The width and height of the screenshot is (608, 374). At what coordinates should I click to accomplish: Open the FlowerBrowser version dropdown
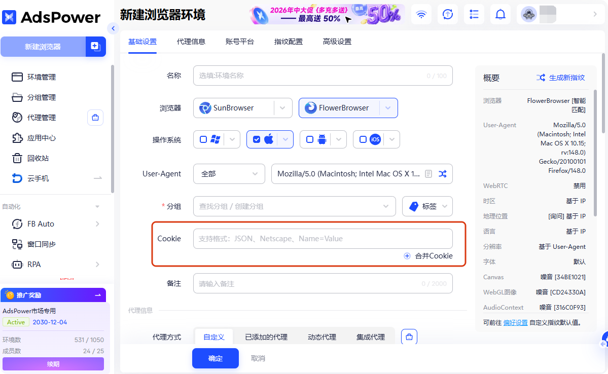coord(388,108)
